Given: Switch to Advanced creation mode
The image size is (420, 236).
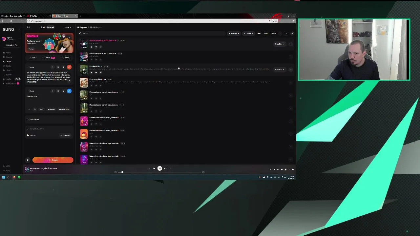Looking at the screenshot, I should click(50, 27).
